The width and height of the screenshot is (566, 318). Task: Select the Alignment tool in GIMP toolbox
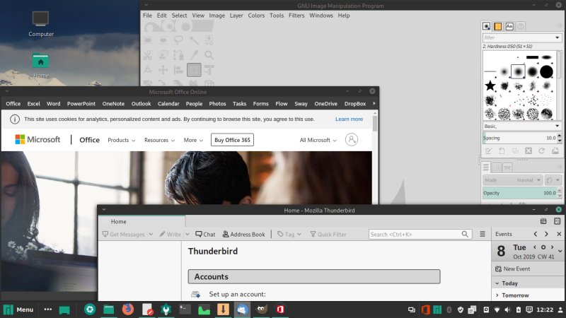tap(178, 70)
